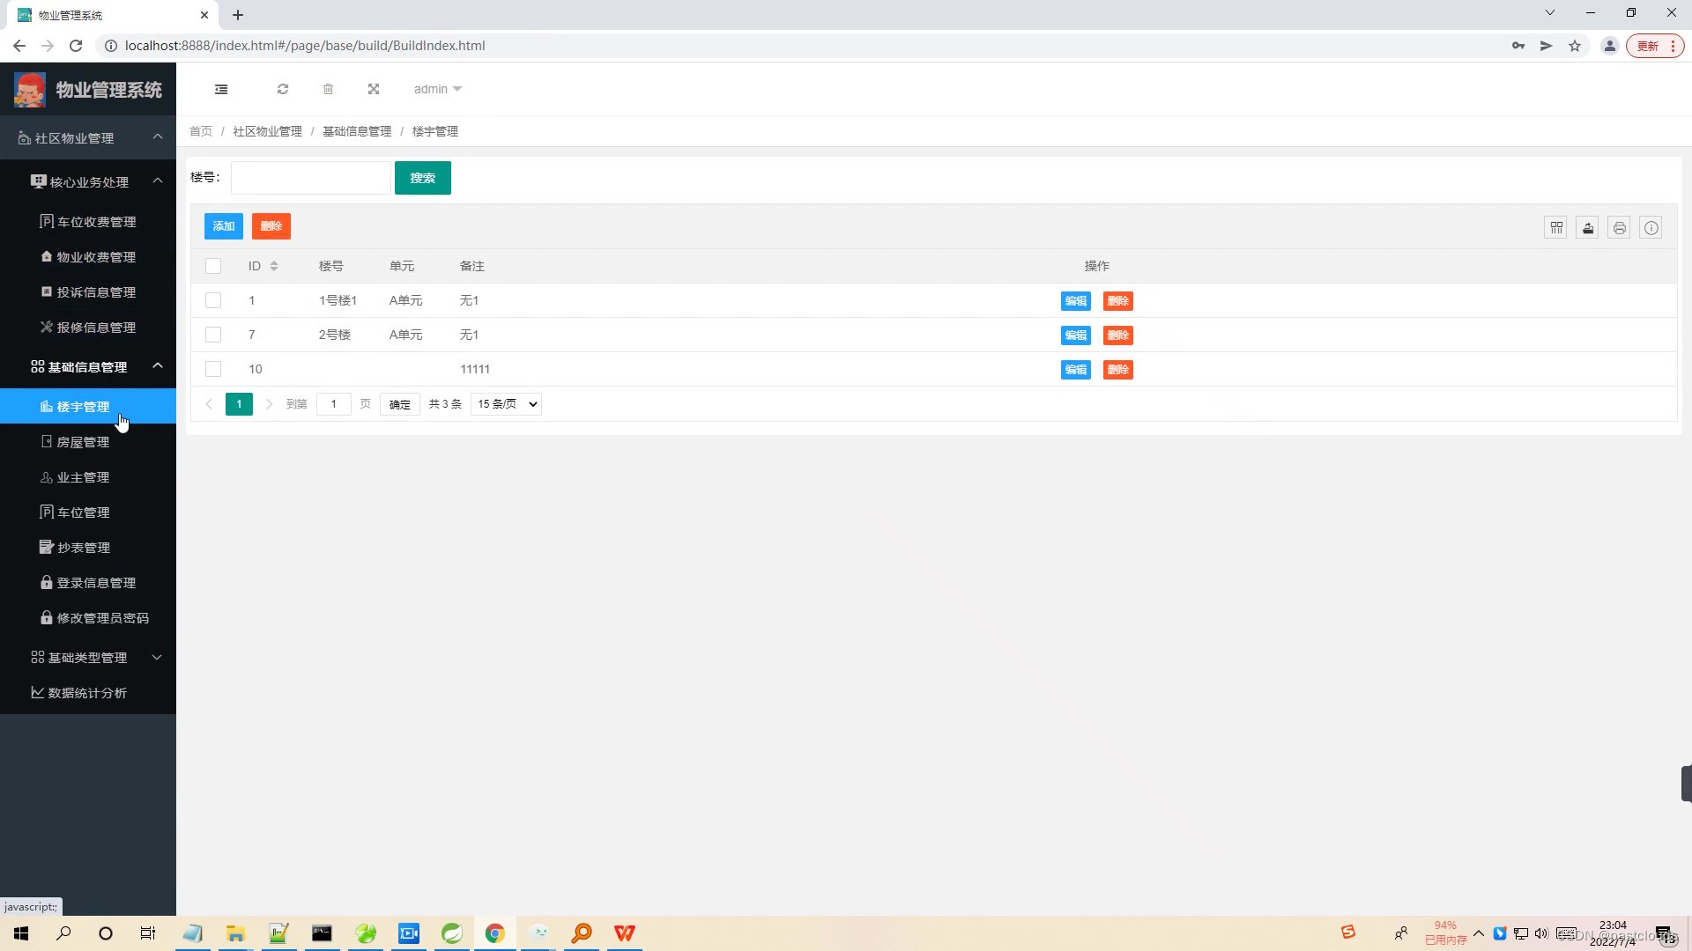Screen dimensions: 1692x951
Task: Click the 添加 button
Action: [x=223, y=226]
